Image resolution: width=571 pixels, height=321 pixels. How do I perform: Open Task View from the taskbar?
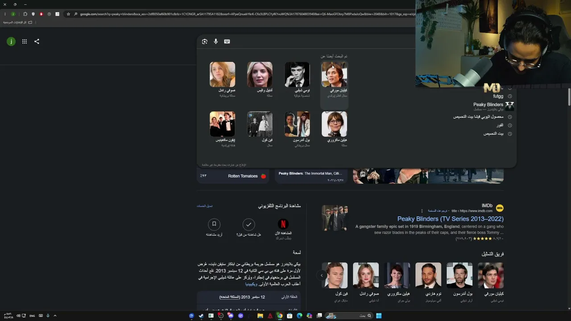pos(319,316)
